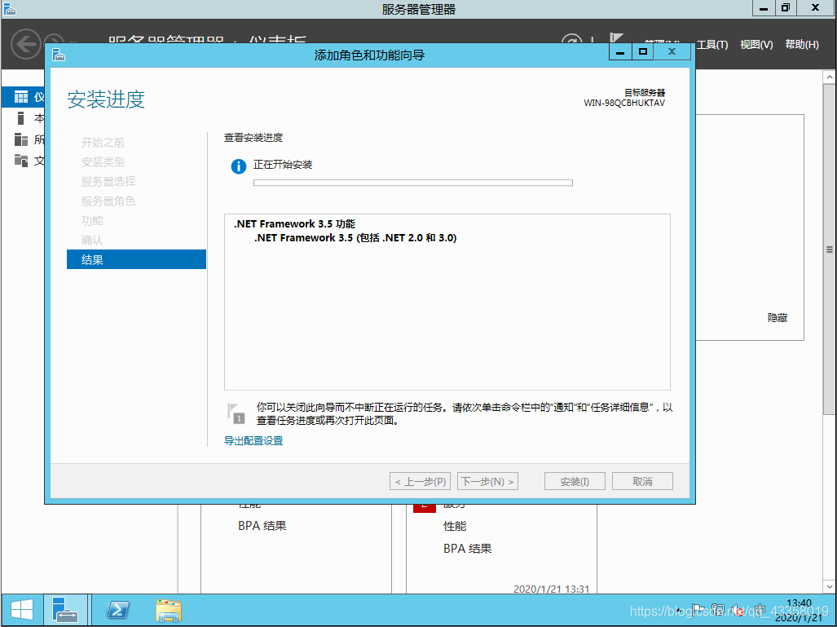This screenshot has width=837, height=627.
Task: Click the Cancel button
Action: pyautogui.click(x=642, y=481)
